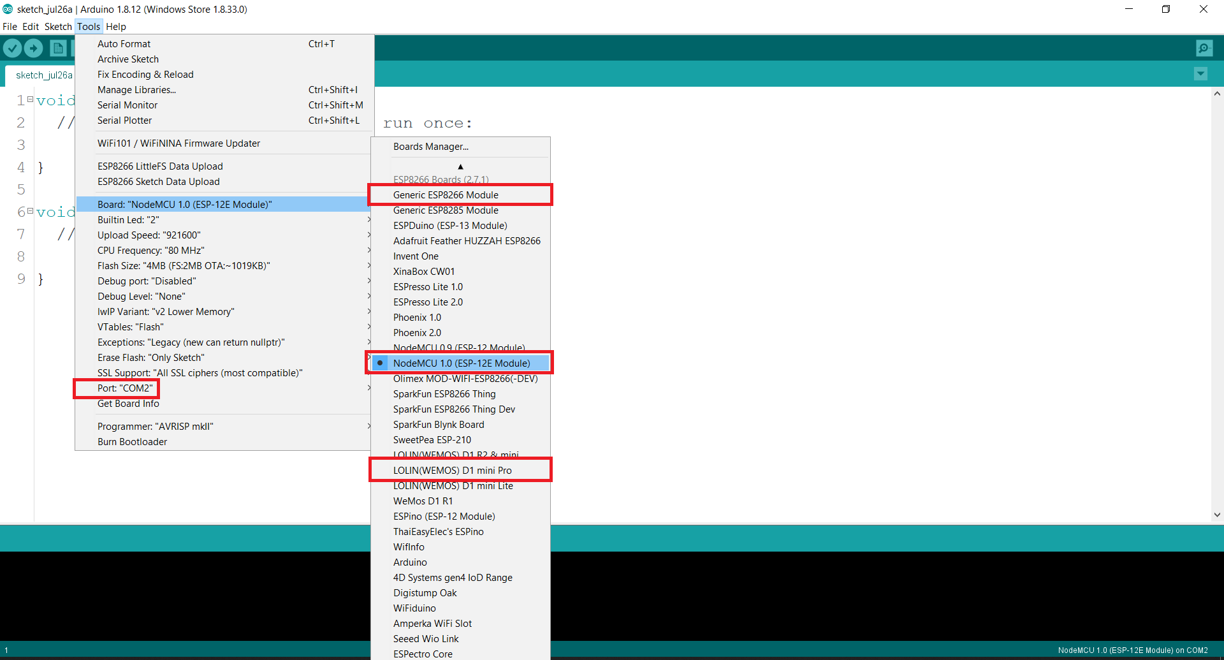
Task: Open the File menu
Action: click(x=10, y=27)
